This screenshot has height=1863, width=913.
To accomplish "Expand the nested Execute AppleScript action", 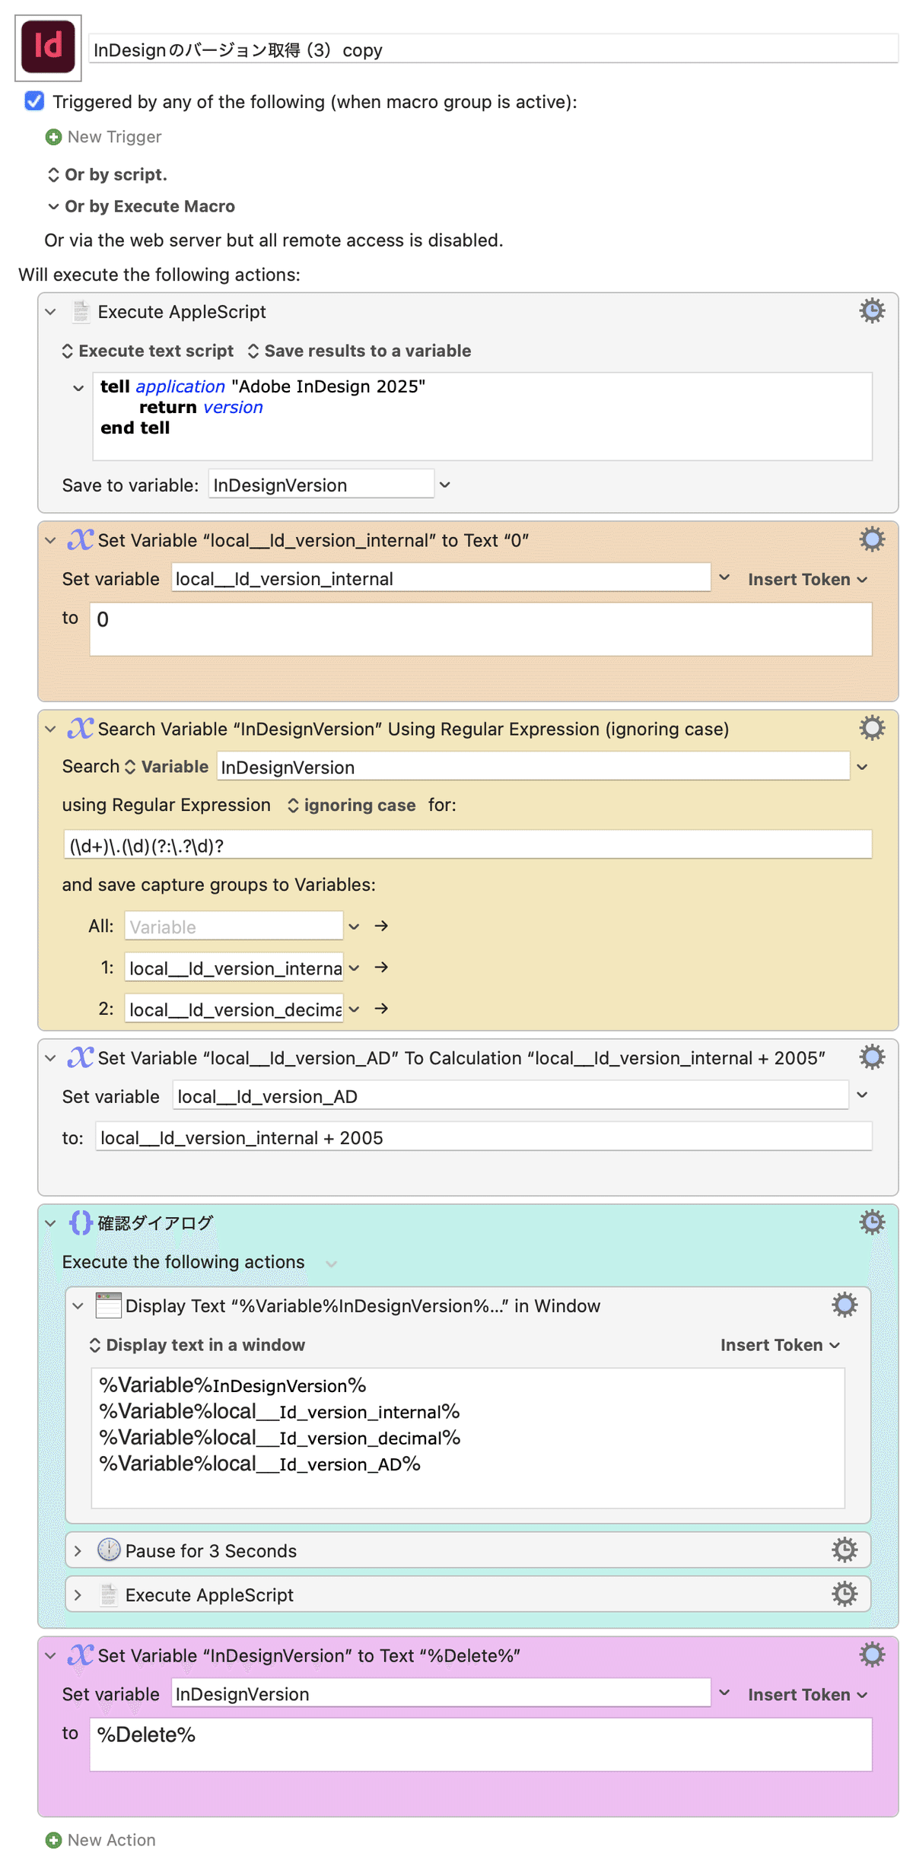I will click(x=78, y=1594).
